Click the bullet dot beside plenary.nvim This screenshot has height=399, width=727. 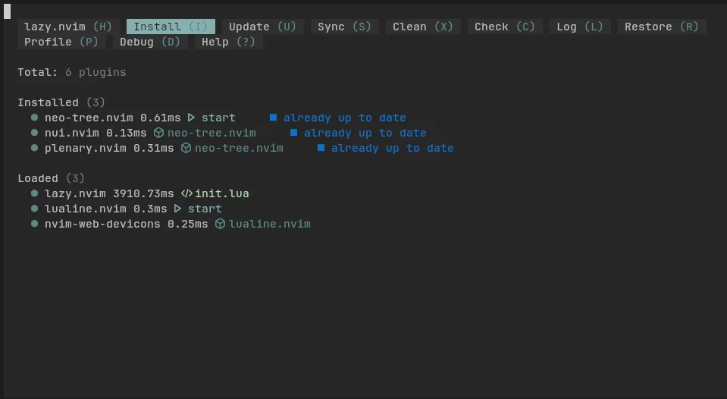click(34, 148)
